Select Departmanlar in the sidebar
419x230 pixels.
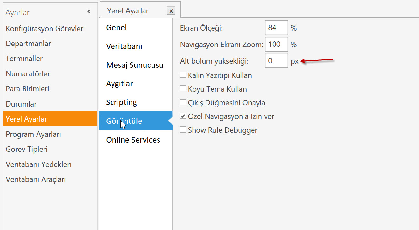28,44
